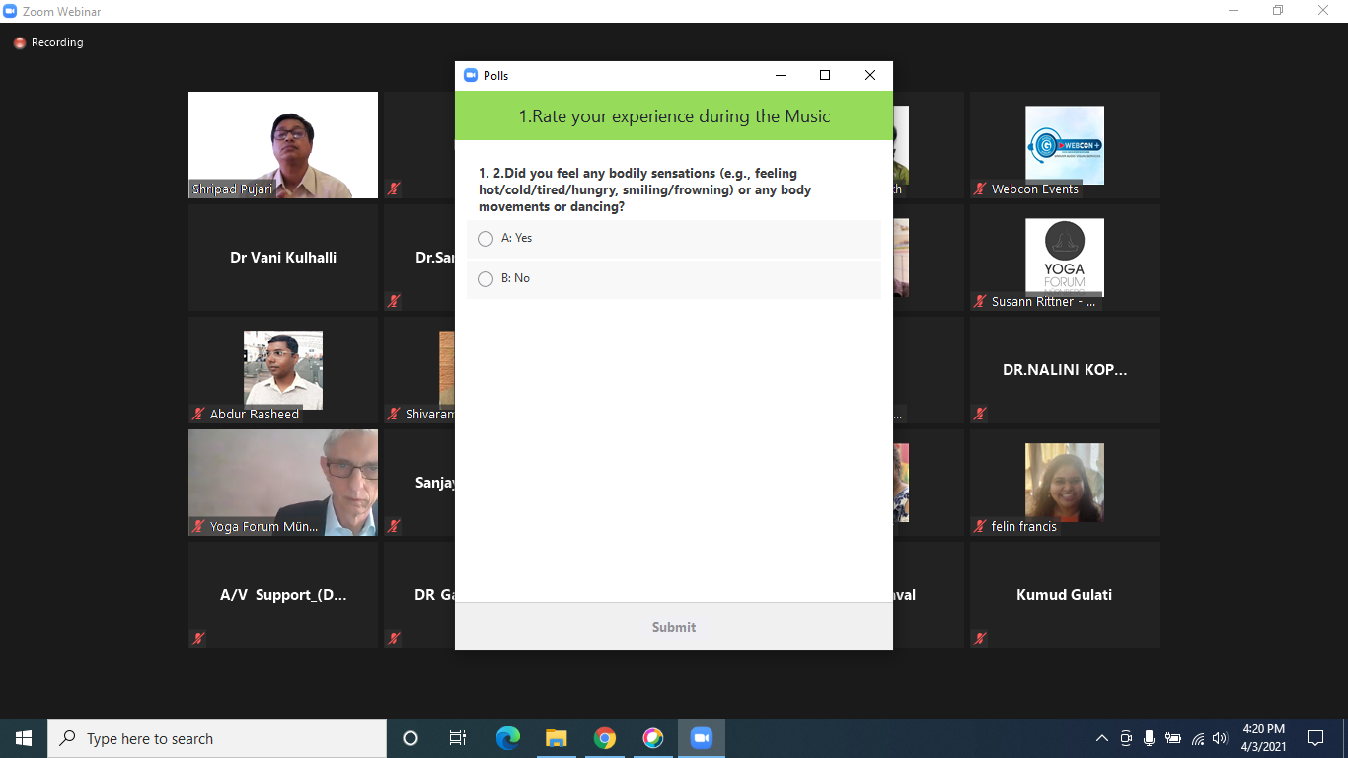Viewport: 1348px width, 758px height.
Task: Click the Windows Start button
Action: [x=24, y=738]
